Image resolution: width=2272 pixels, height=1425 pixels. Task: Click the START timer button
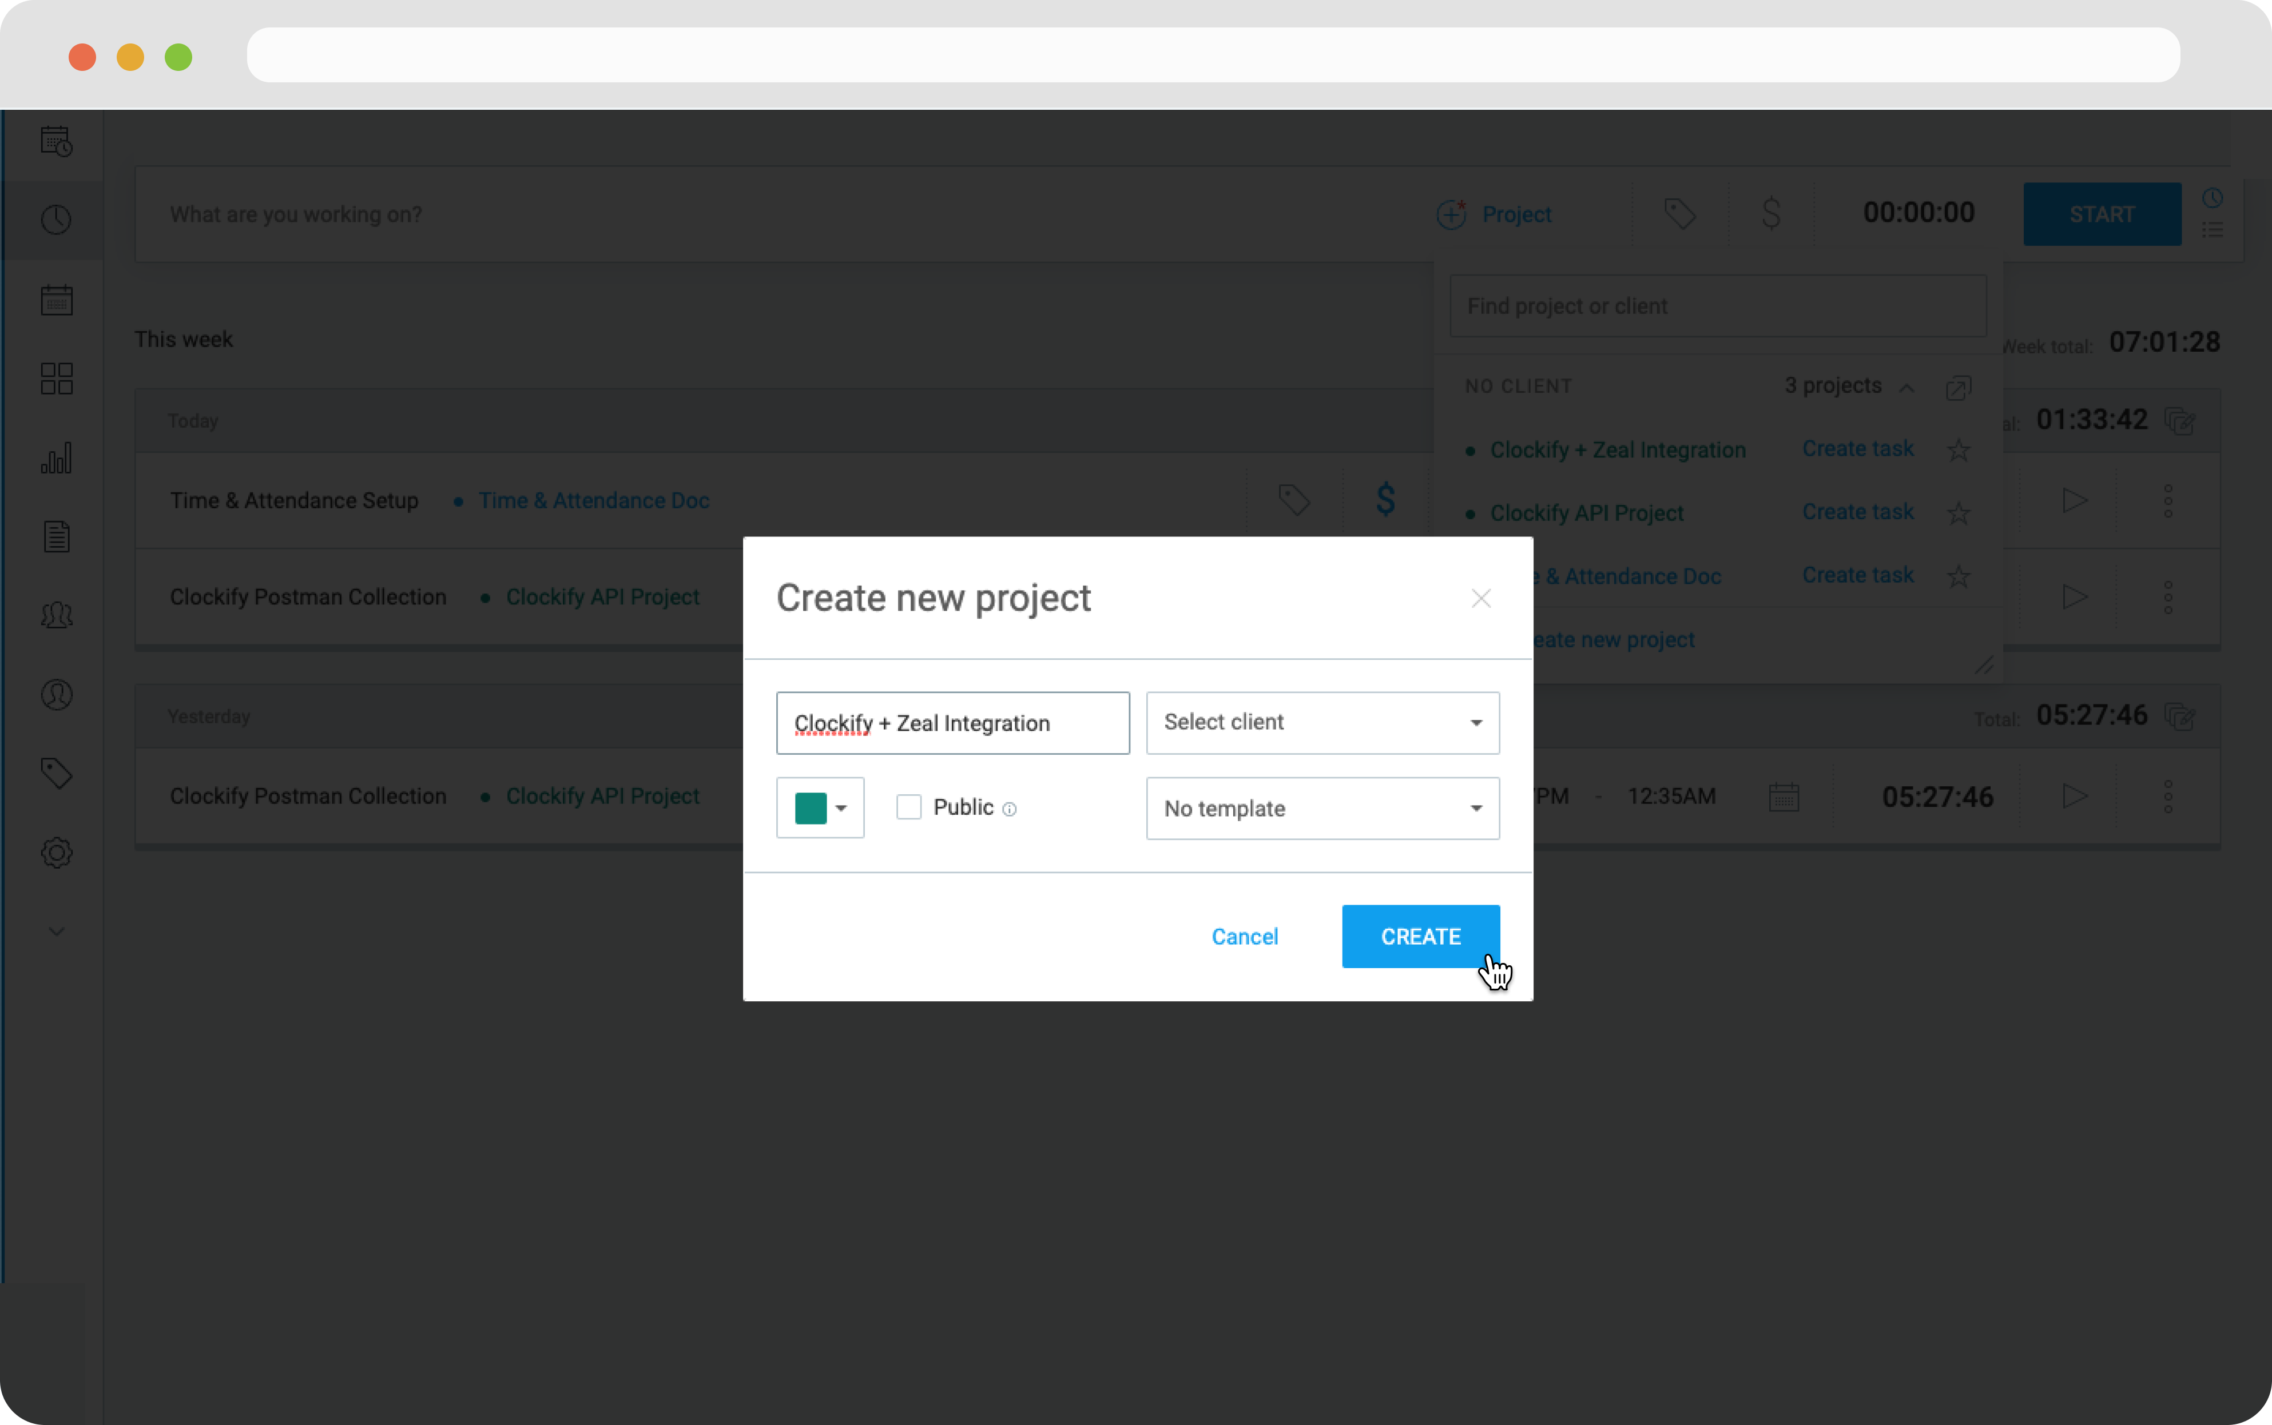click(2102, 214)
